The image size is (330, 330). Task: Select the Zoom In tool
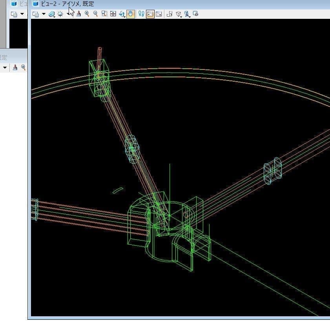click(x=87, y=14)
